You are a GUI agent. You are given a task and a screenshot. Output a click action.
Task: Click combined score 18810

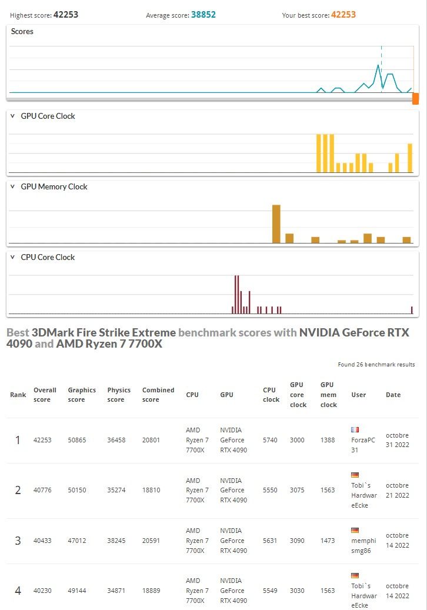(x=151, y=490)
